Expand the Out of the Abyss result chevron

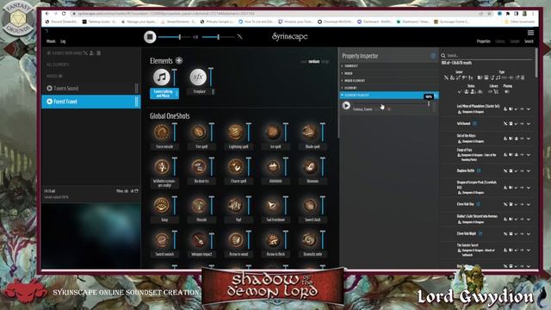click(528, 139)
